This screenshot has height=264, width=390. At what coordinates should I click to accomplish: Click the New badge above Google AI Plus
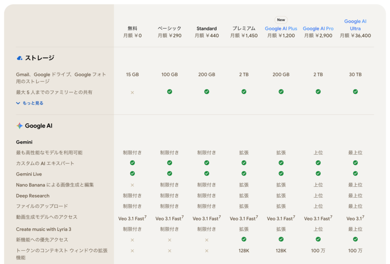coord(281,20)
